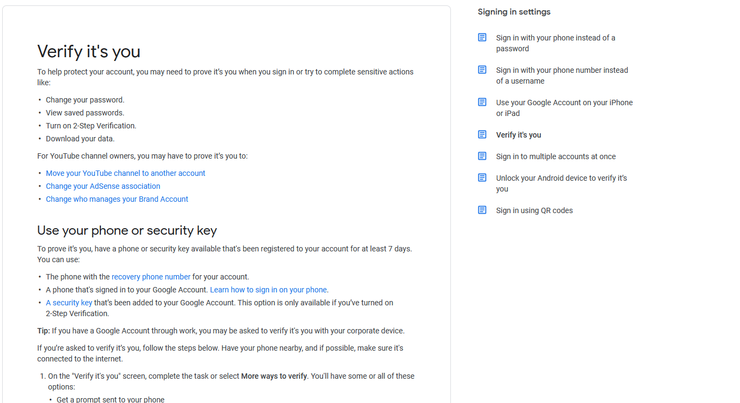The image size is (740, 403).
Task: Open the 'recovery phone number' link
Action: tap(151, 277)
